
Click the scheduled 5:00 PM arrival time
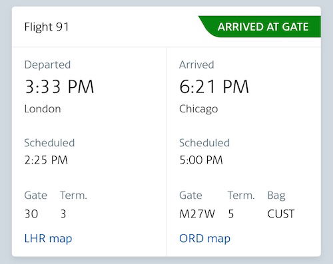pos(201,160)
